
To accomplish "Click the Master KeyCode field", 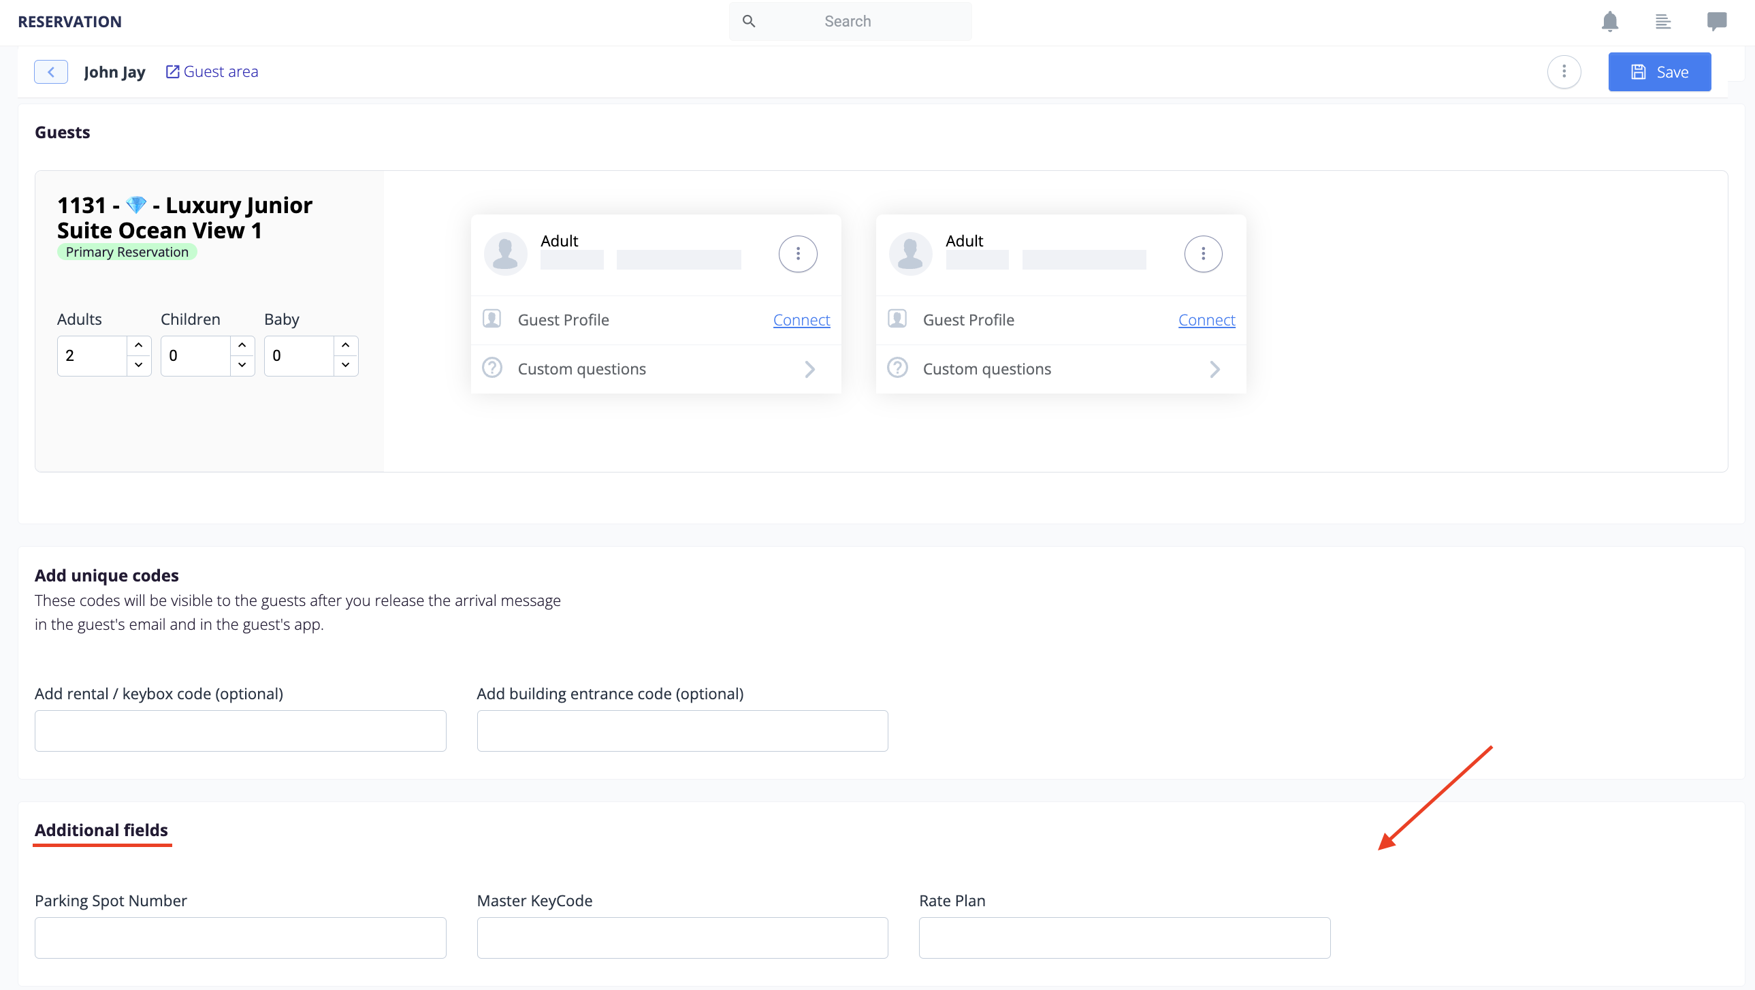I will pos(682,938).
